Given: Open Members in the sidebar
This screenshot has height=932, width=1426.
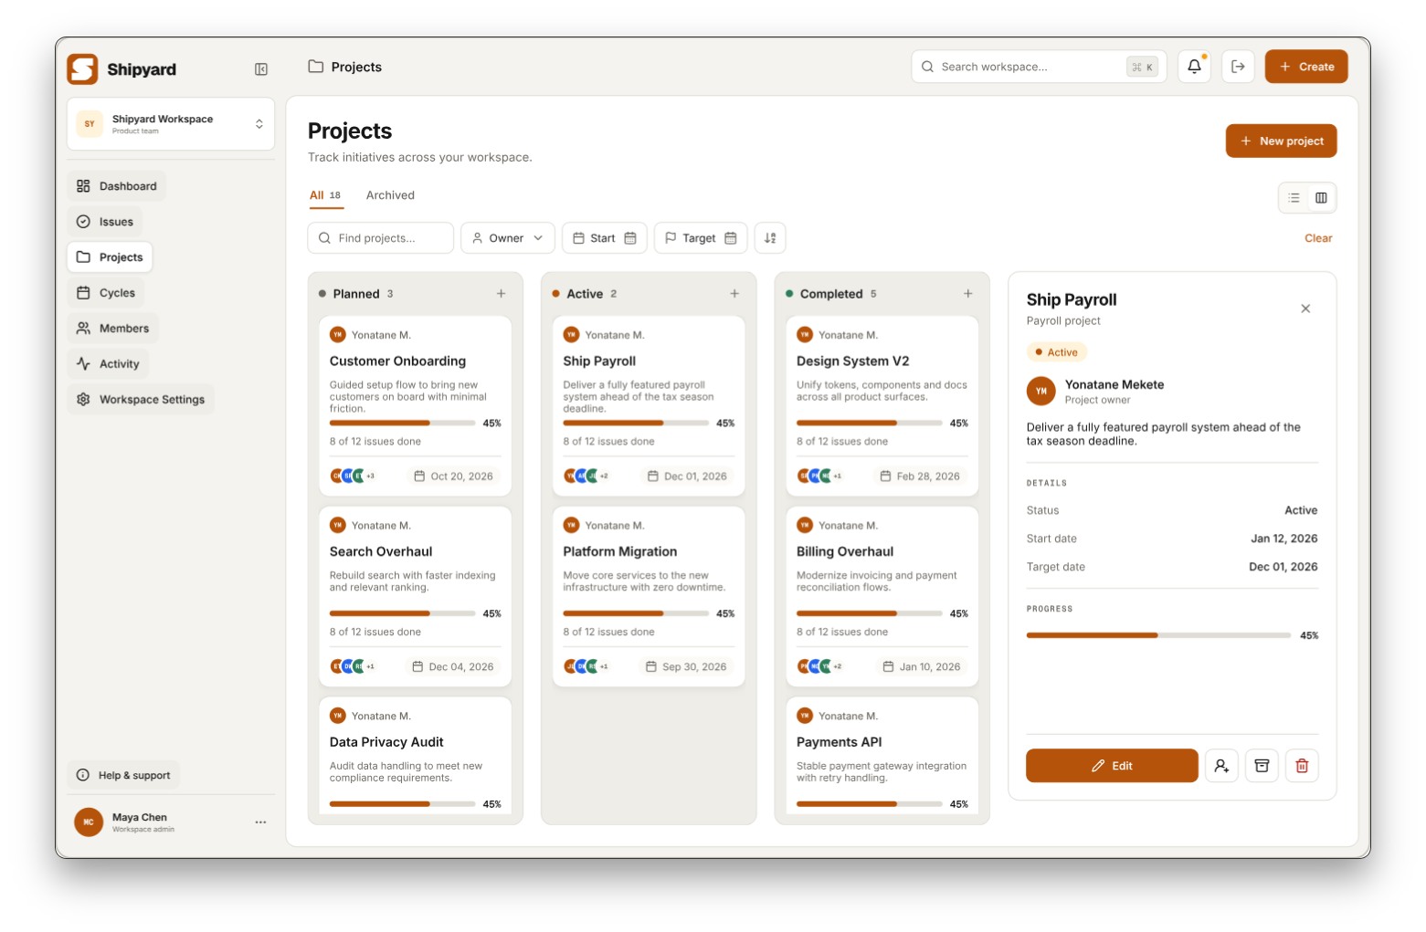Looking at the screenshot, I should (x=113, y=329).
